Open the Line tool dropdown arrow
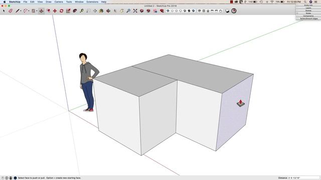Image resolution: width=321 pixels, height=180 pixels. pyautogui.click(x=21, y=11)
